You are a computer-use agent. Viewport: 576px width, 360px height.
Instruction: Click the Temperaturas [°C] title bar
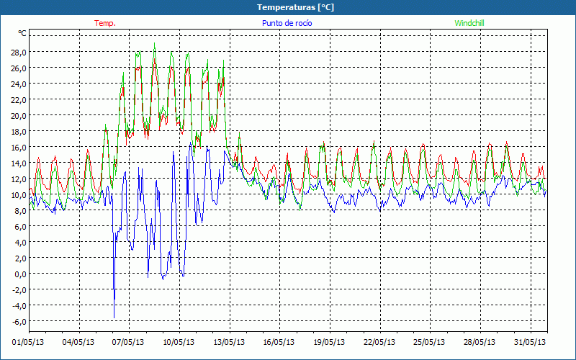pos(288,7)
